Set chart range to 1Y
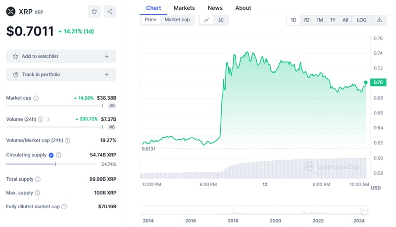 [332, 20]
